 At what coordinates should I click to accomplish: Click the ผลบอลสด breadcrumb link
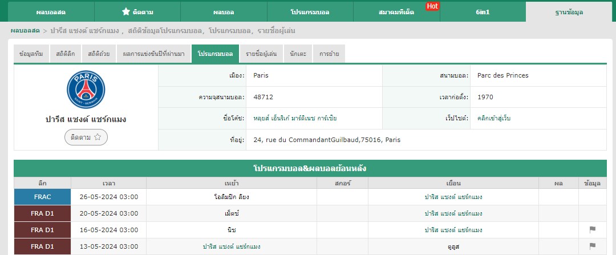click(x=25, y=31)
